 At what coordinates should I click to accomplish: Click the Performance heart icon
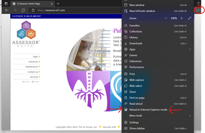click(126, 67)
